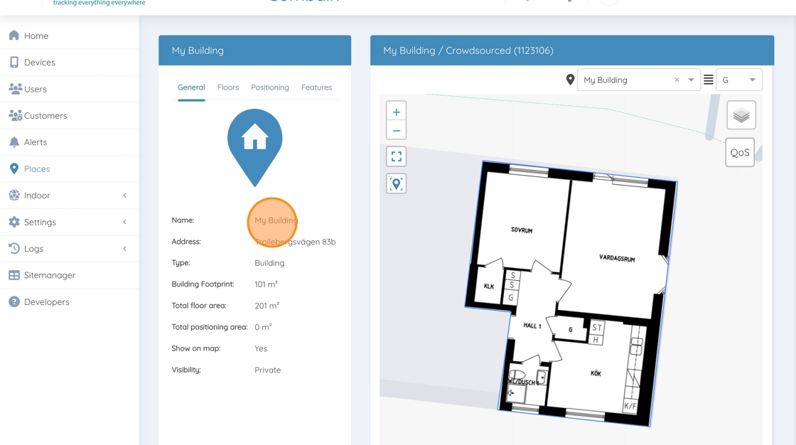The image size is (796, 445).
Task: Switch to the Floors tab
Action: (x=228, y=87)
